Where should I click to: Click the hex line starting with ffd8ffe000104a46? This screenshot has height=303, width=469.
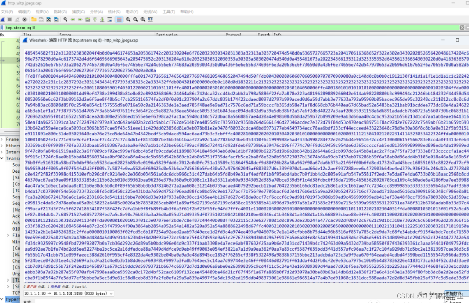click(246, 76)
